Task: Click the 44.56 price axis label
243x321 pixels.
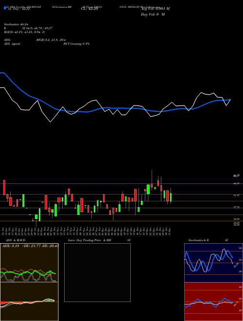Action: click(236, 184)
